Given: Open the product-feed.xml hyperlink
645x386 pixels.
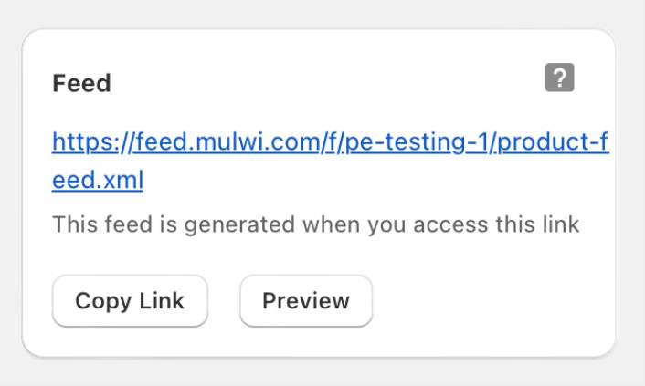Looking at the screenshot, I should tap(330, 142).
